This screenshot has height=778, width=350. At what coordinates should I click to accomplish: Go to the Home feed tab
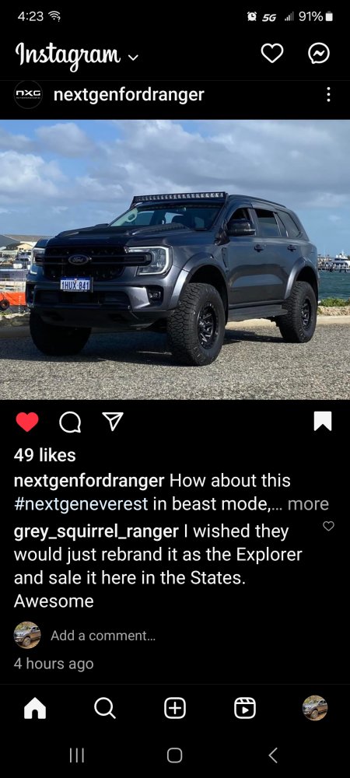click(x=35, y=709)
